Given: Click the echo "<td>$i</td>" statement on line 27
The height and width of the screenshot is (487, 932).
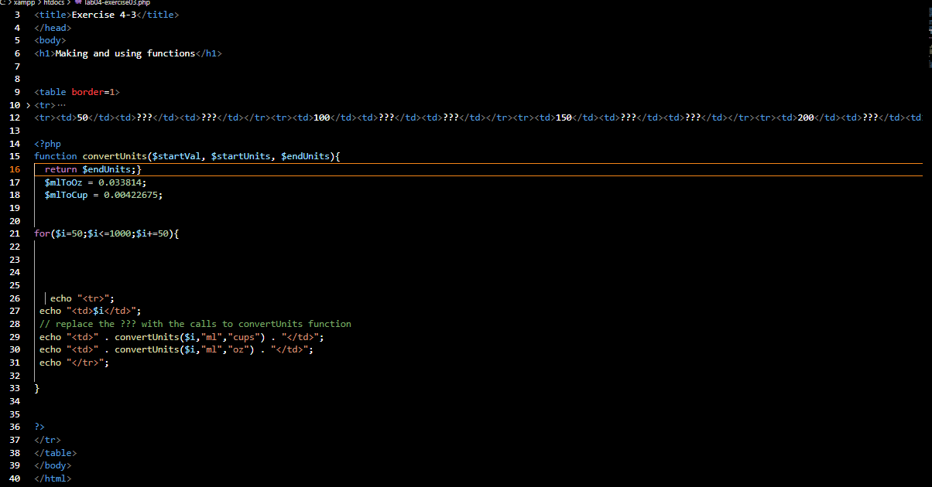Looking at the screenshot, I should [x=90, y=311].
